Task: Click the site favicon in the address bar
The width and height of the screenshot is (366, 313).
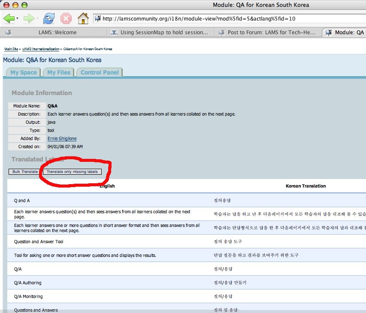Action: (98, 18)
